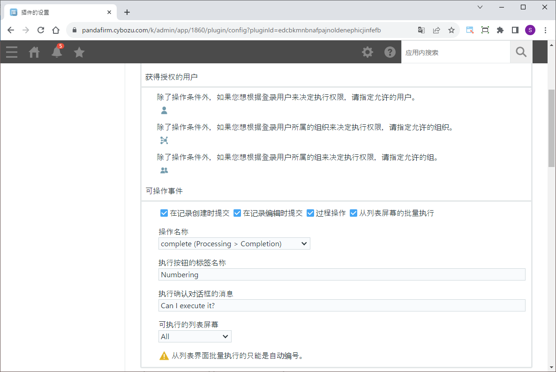Pick allowed groups with the group icon
The width and height of the screenshot is (556, 372).
(164, 170)
